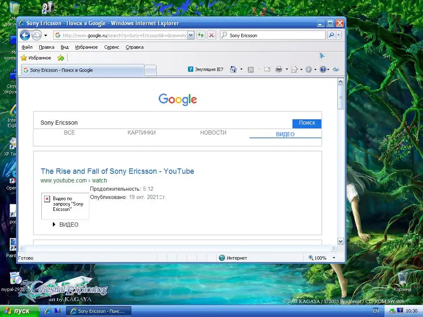The width and height of the screenshot is (423, 317).
Task: Expand the zoom level dropdown arrow
Action: tap(334, 258)
